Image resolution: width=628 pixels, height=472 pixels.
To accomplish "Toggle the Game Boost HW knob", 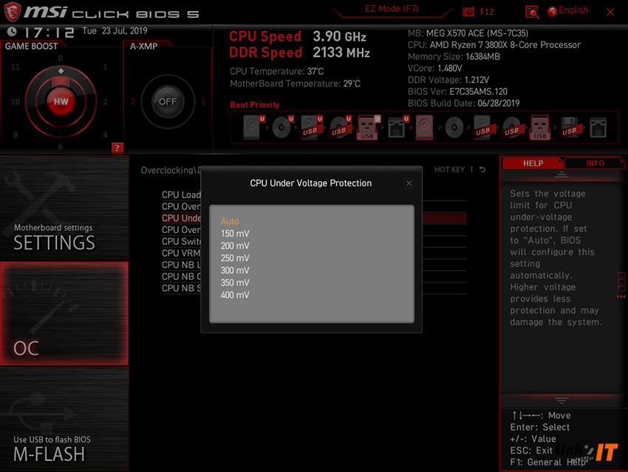I will pos(61,101).
